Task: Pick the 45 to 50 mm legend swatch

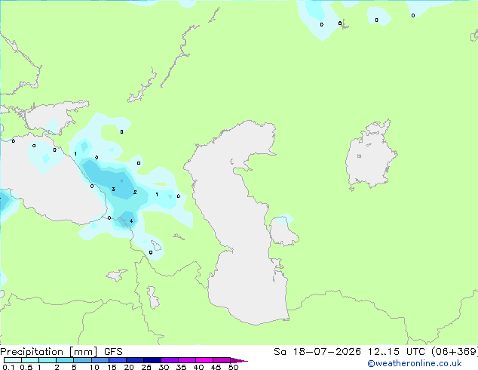Action: click(x=222, y=360)
